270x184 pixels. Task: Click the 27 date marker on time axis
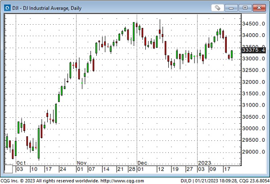pyautogui.click(x=189, y=169)
